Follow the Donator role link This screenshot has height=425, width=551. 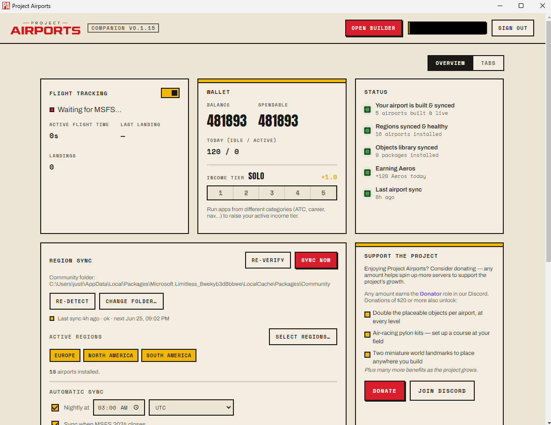coord(430,294)
